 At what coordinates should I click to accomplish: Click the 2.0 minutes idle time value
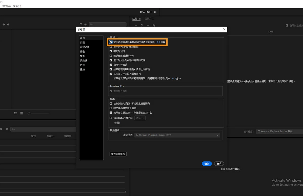tap(158, 42)
